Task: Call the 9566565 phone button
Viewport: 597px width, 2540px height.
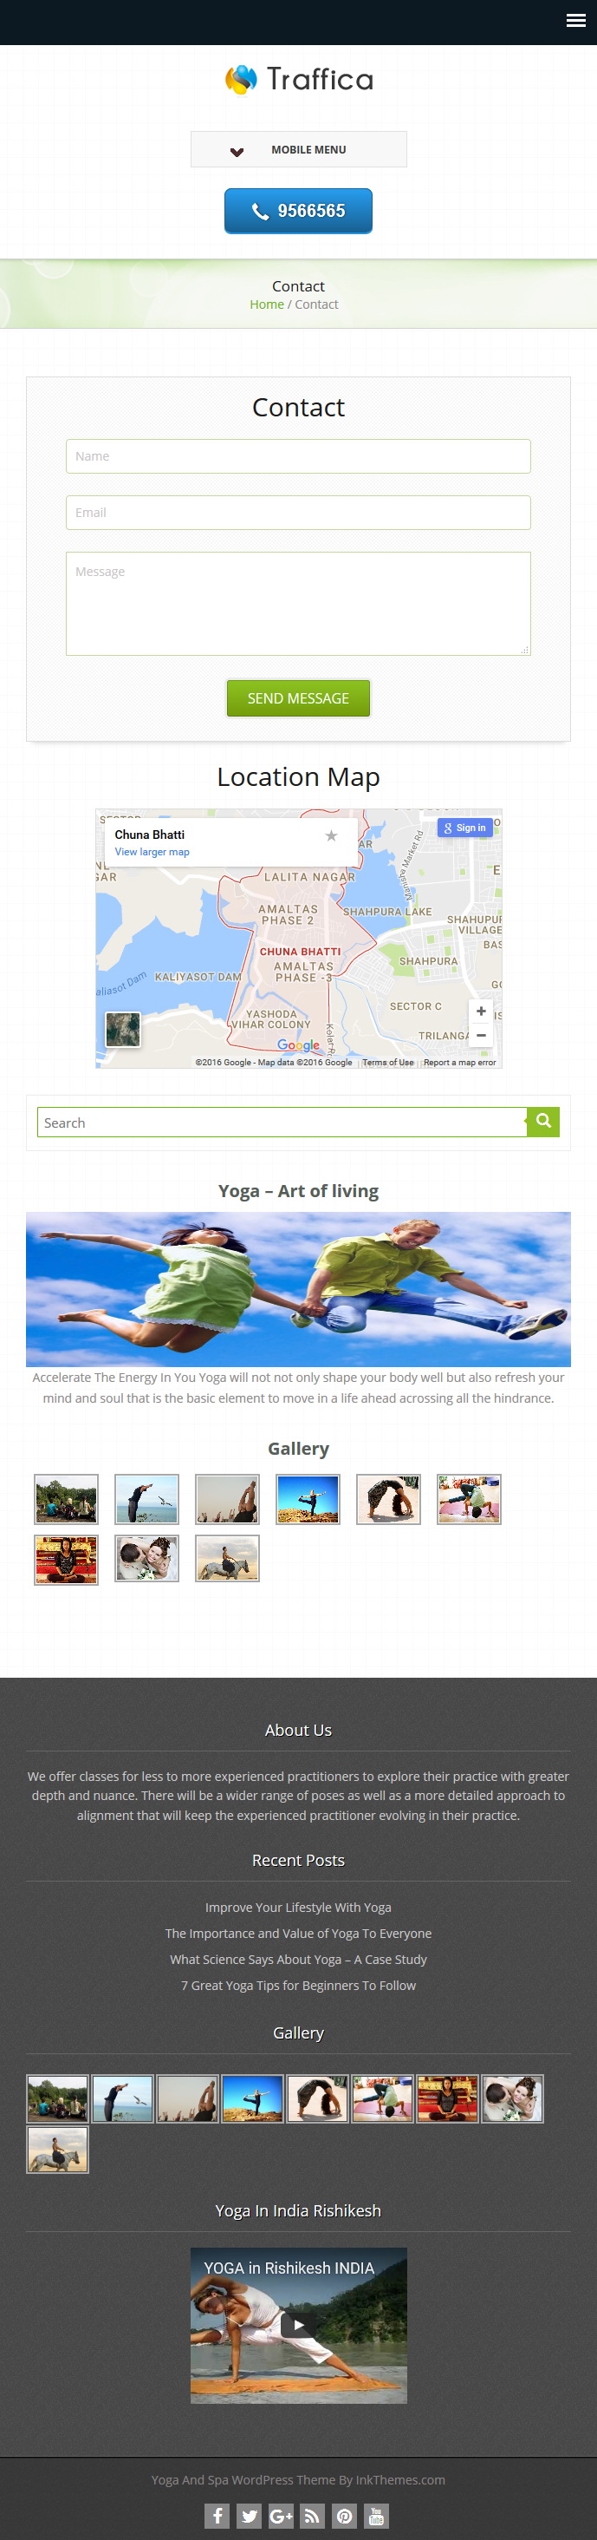Action: (298, 211)
